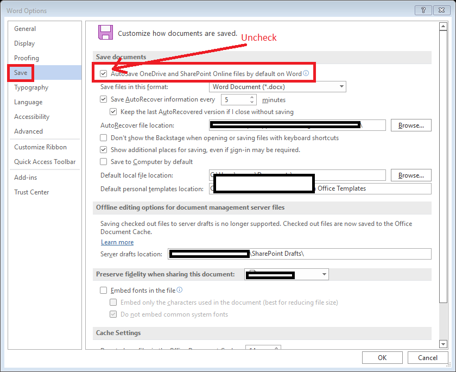Click the vertical scrollbar thumb
Screen dimensions: 456x372
(443, 167)
